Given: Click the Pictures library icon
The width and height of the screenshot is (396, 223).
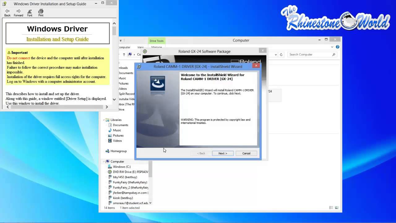Looking at the screenshot, I should click(110, 136).
